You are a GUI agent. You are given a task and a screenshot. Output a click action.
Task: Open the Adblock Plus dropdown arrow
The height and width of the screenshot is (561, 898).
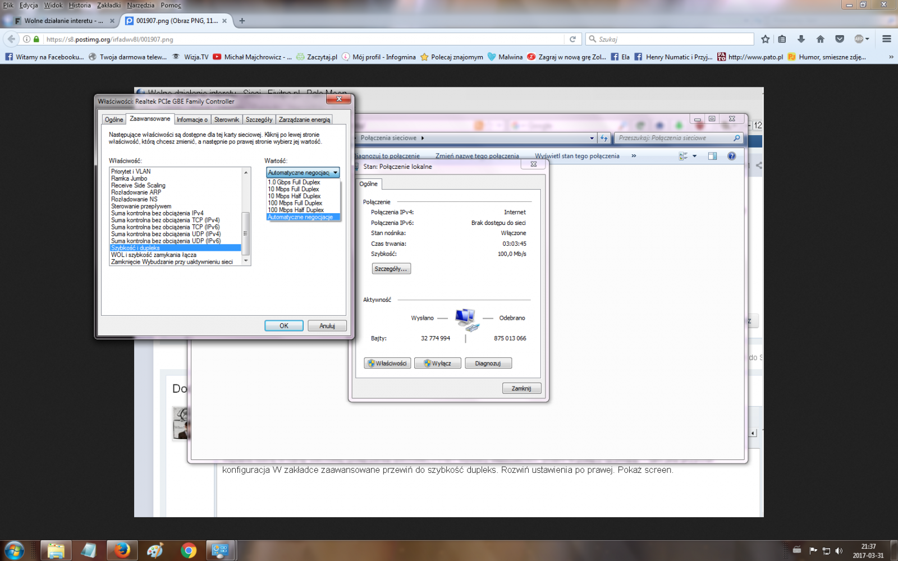(x=867, y=39)
